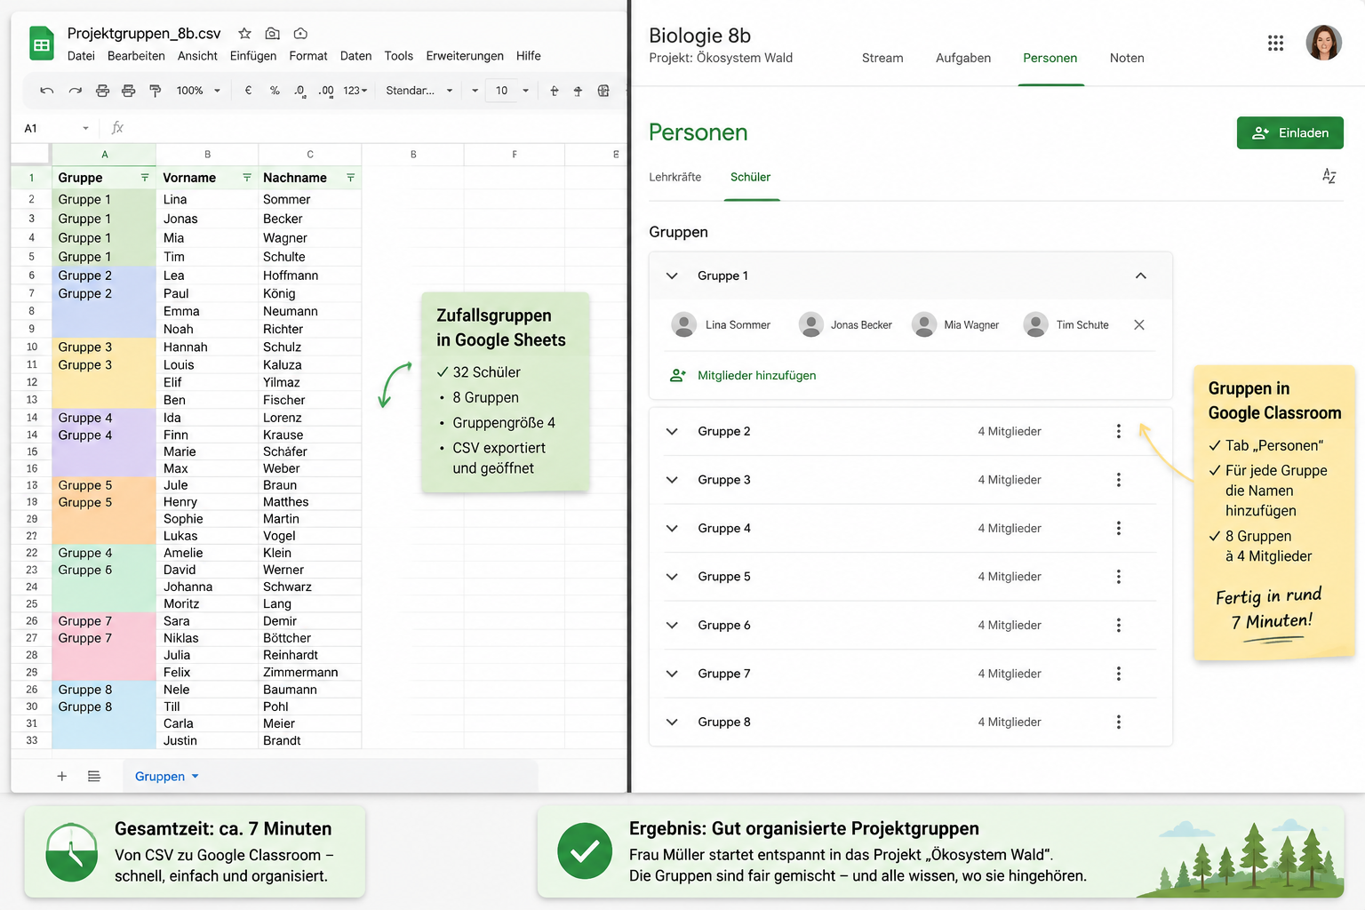Open the all sheets list icon
This screenshot has width=1365, height=910.
[94, 776]
